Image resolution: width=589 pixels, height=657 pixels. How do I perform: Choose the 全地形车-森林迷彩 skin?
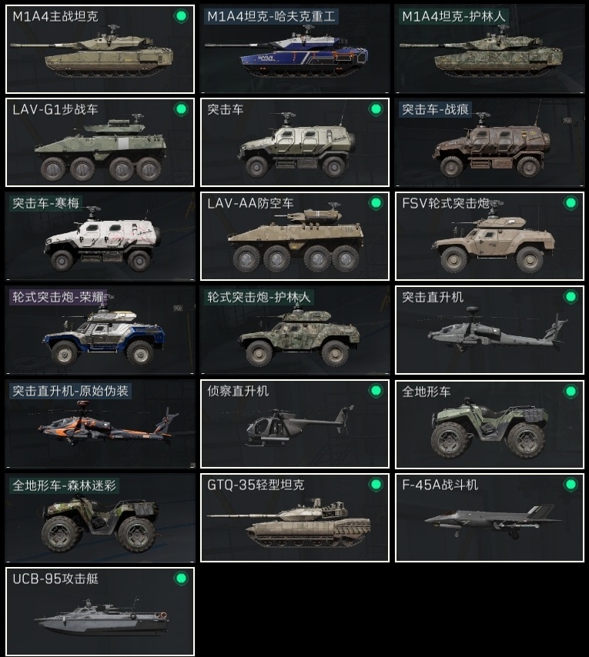pyautogui.click(x=100, y=518)
